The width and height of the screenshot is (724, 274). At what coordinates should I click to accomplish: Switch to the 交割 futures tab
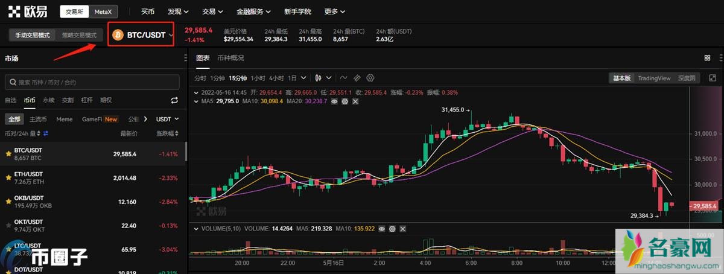tap(68, 100)
